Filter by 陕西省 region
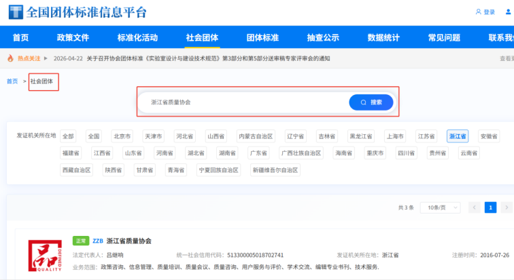514x280 pixels. click(x=114, y=170)
